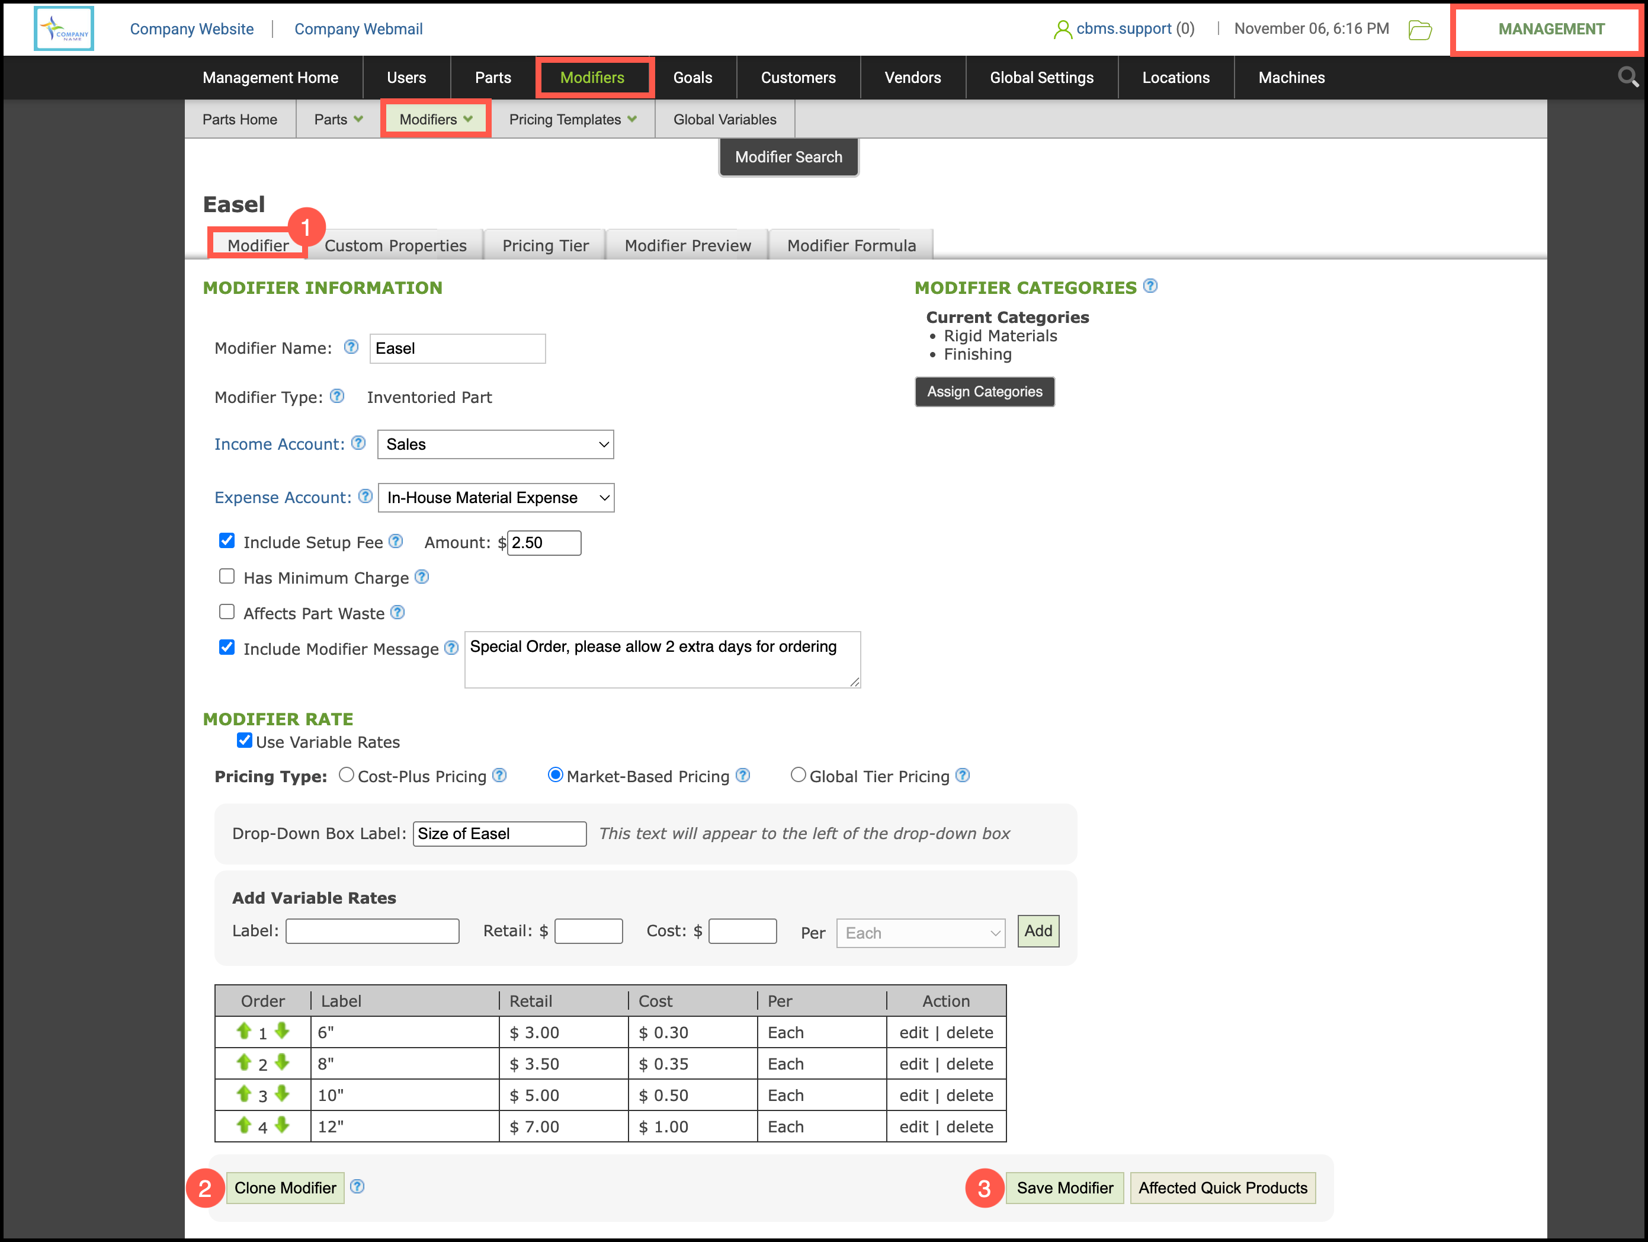
Task: Click help icon next to Clone Modifier
Action: point(358,1187)
